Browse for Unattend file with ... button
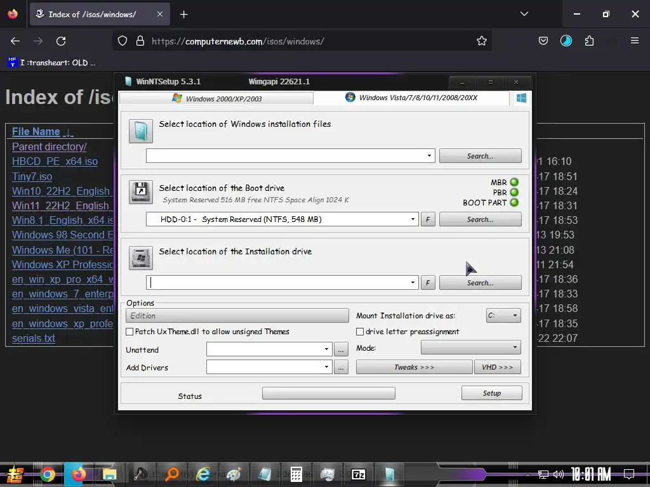 pos(341,349)
